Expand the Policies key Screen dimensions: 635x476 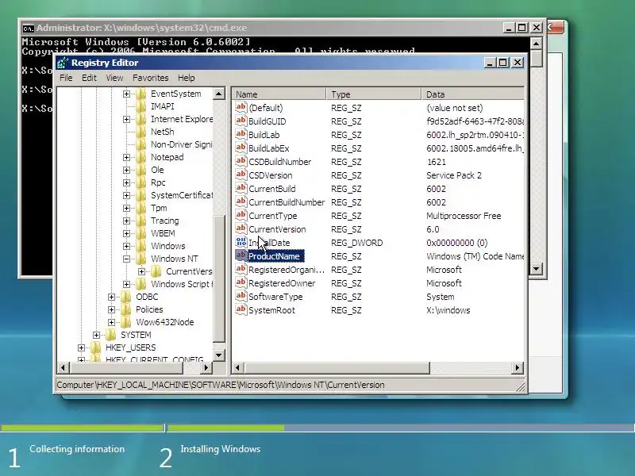(x=111, y=309)
